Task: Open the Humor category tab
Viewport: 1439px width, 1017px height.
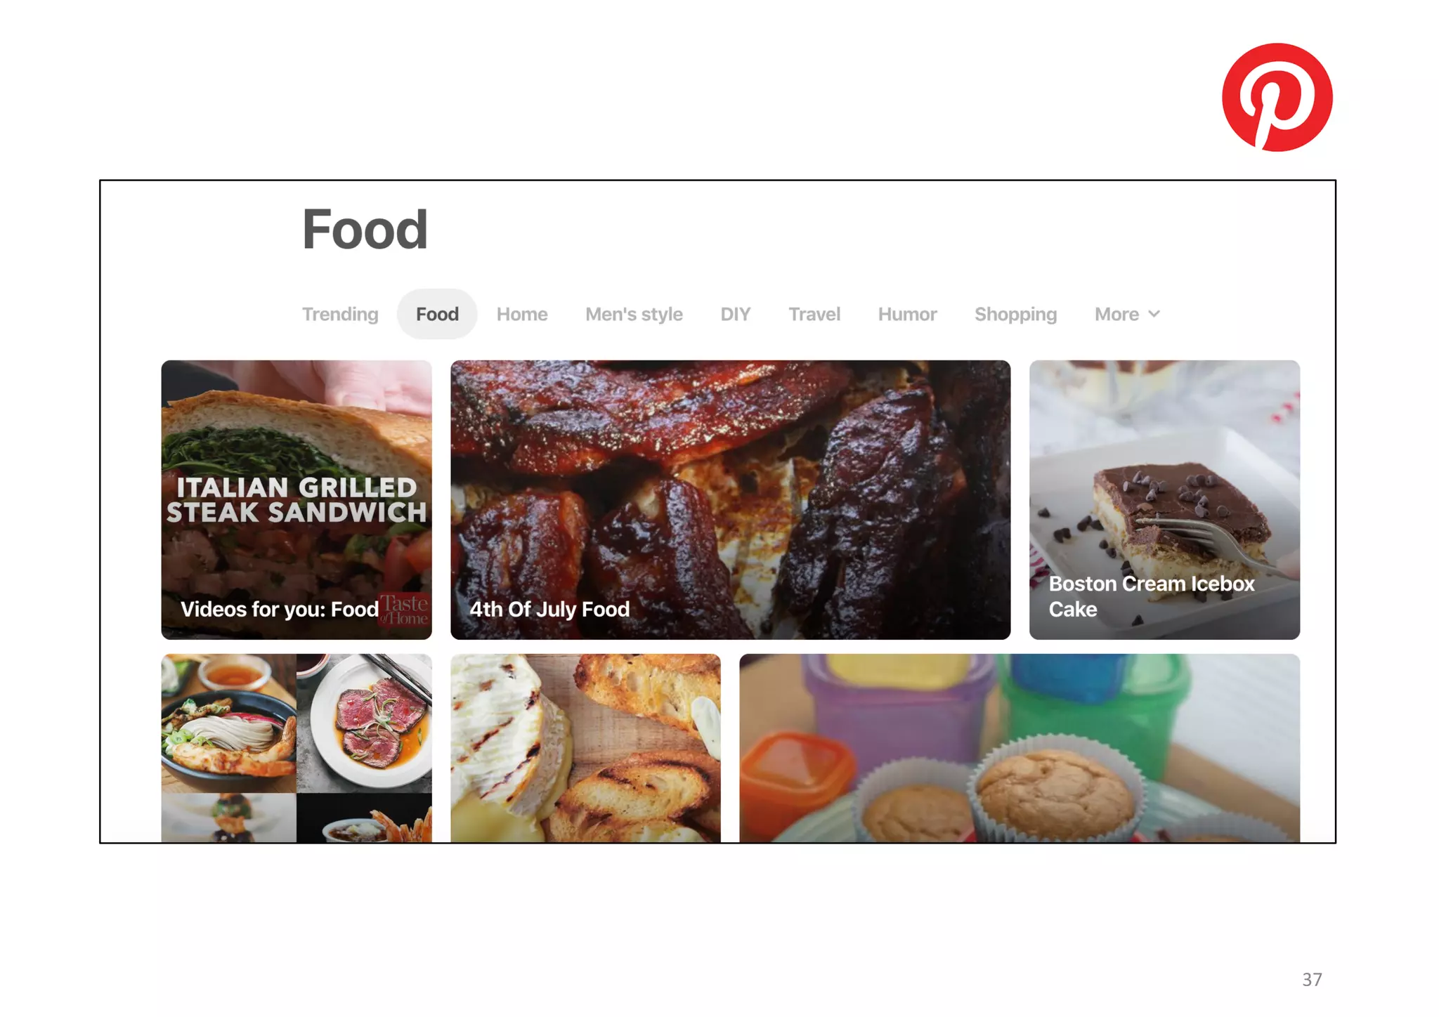Action: (x=907, y=314)
